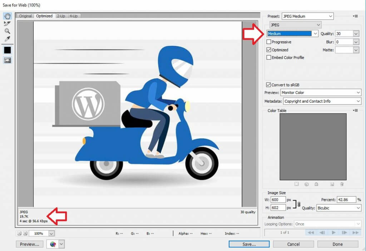Click the gray Color Table area

[313, 147]
